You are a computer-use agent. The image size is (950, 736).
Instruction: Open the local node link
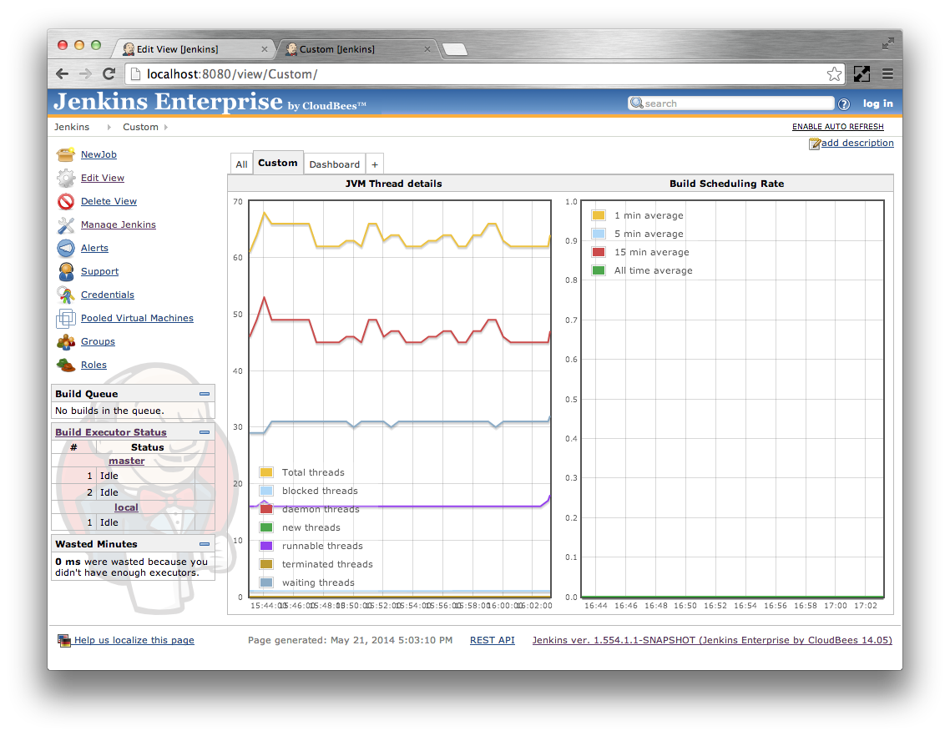[x=126, y=507]
